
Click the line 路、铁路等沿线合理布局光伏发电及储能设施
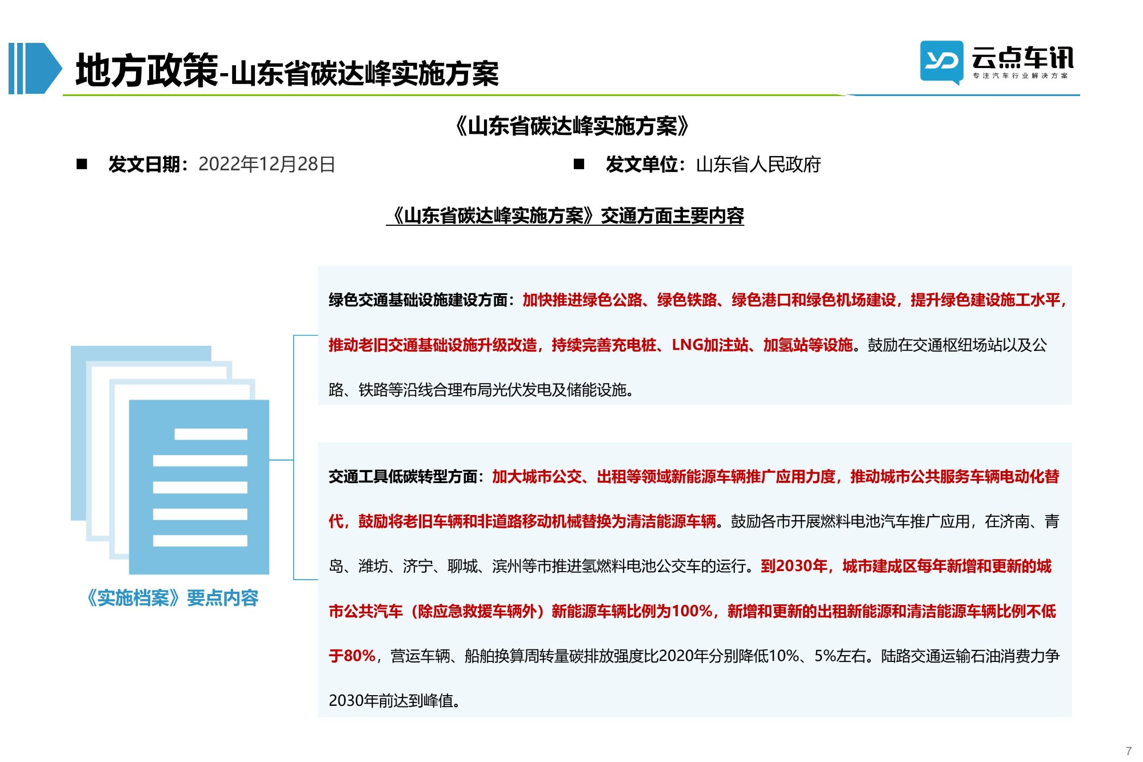(481, 390)
